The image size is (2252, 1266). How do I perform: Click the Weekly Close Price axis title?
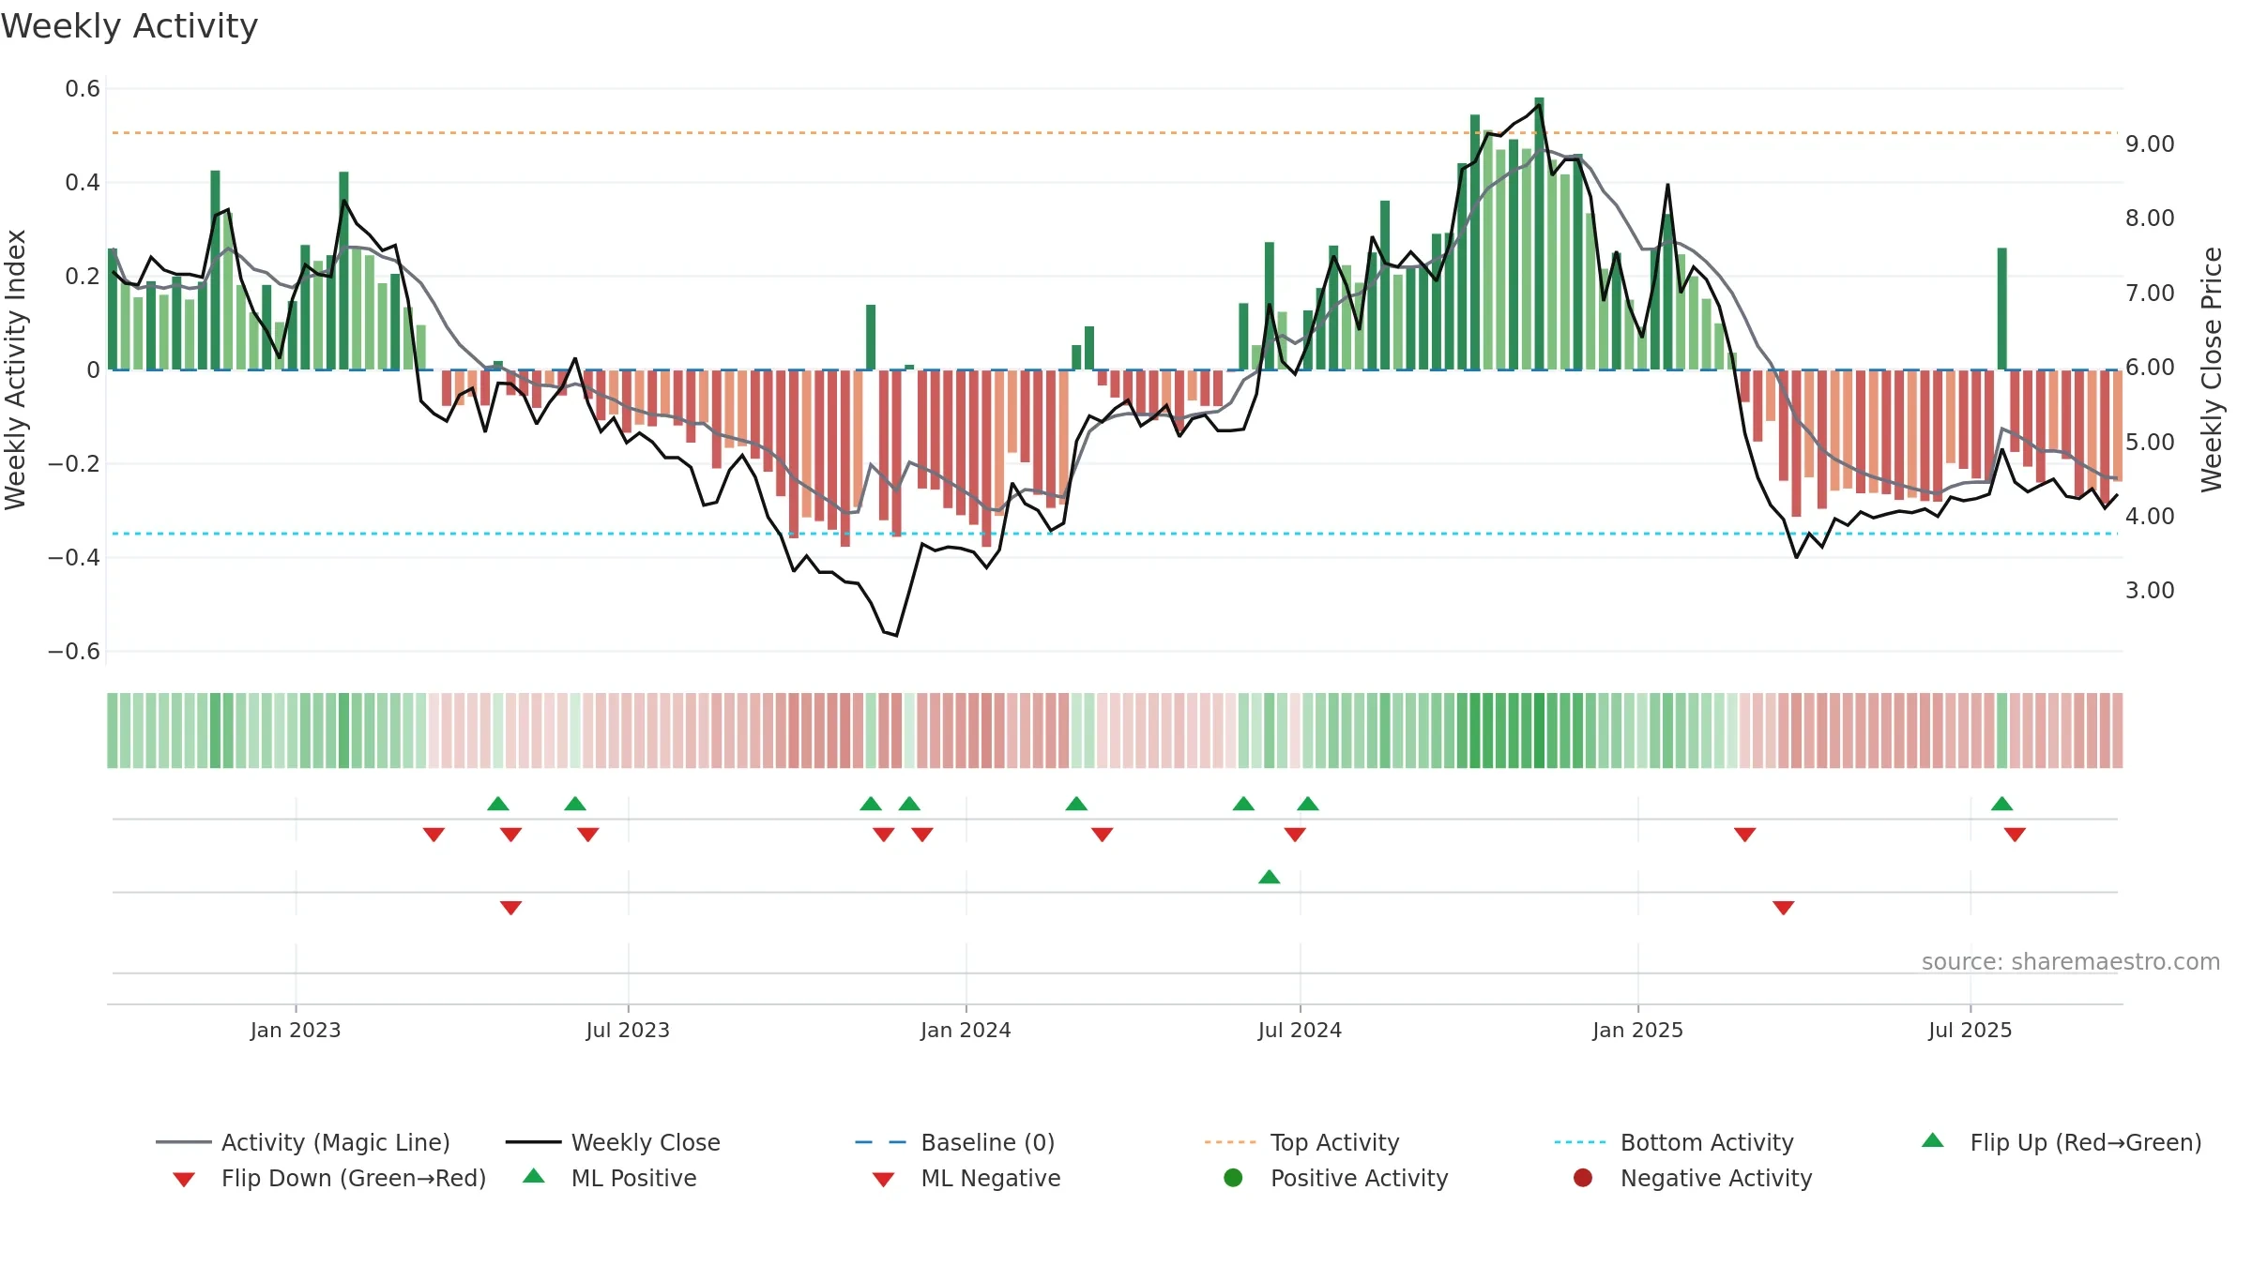pyautogui.click(x=2212, y=369)
